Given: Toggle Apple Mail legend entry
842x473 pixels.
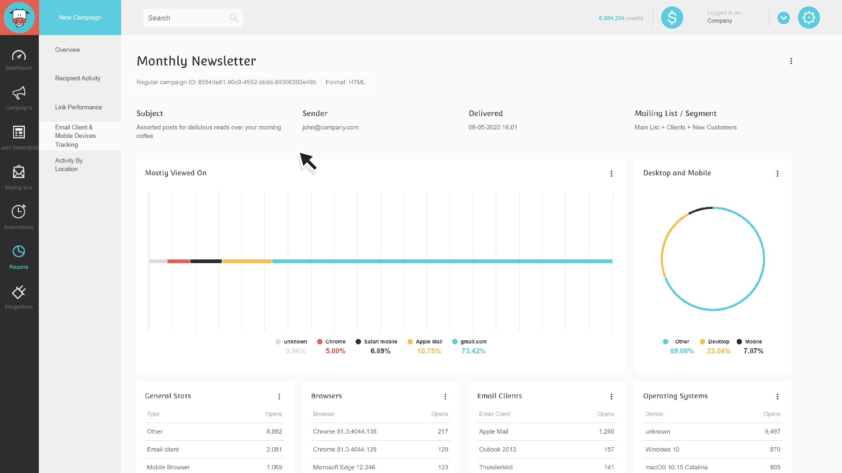Looking at the screenshot, I should 425,342.
